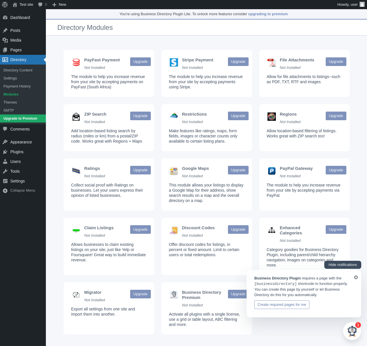Click the ZIP Search envelope icon
Image resolution: width=367 pixels, height=346 pixels.
click(x=76, y=116)
